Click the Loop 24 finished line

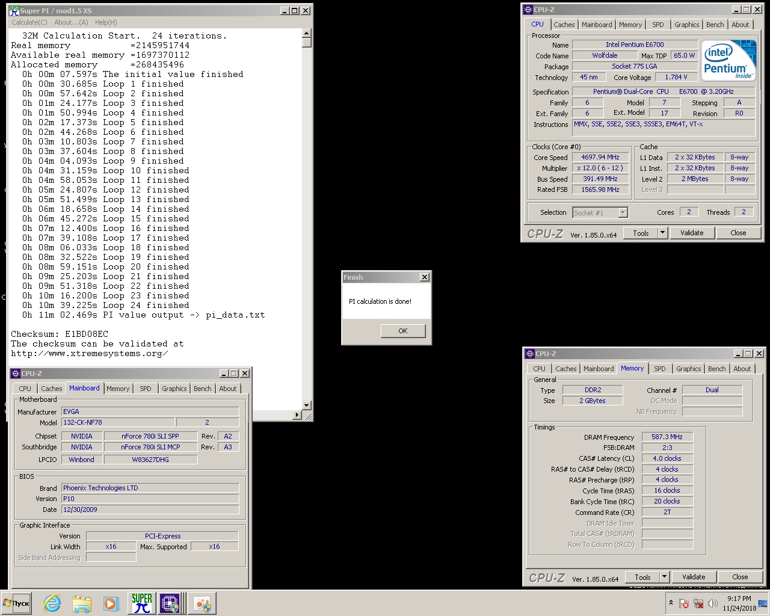106,305
